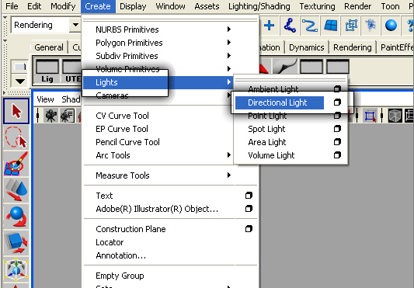Switch to the Rendering shelf tab
Screen dimensions: 414x288
point(352,47)
